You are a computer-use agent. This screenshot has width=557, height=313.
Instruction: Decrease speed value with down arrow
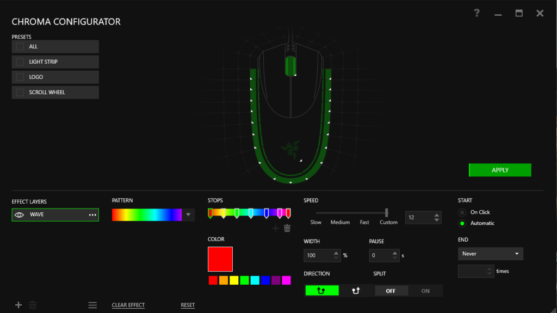click(437, 220)
